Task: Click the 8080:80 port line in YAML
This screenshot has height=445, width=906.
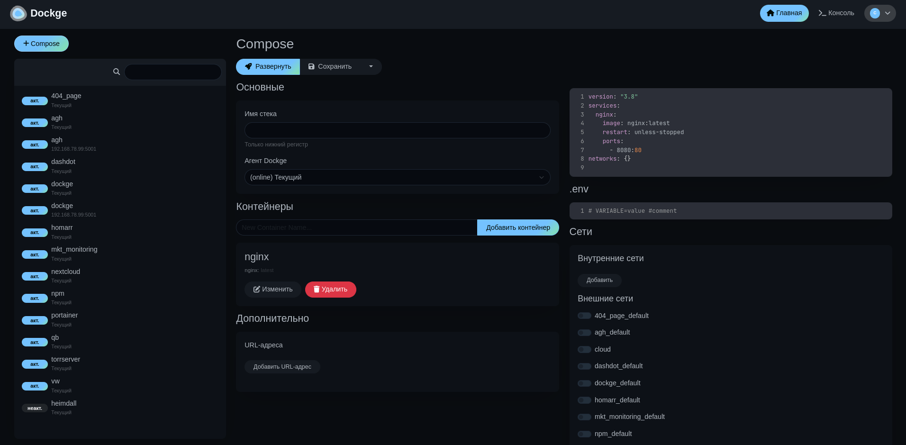Action: click(x=625, y=150)
